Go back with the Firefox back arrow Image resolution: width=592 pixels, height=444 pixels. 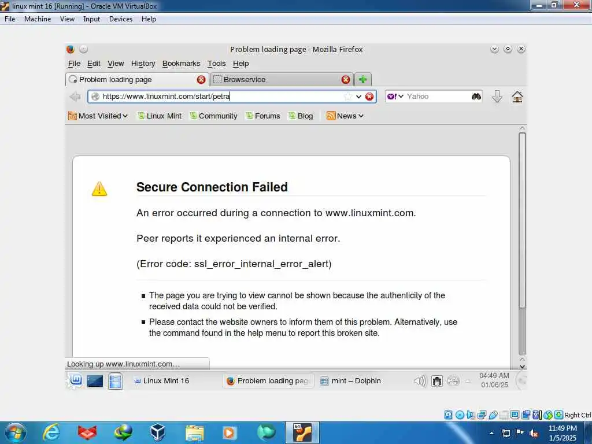tap(75, 97)
